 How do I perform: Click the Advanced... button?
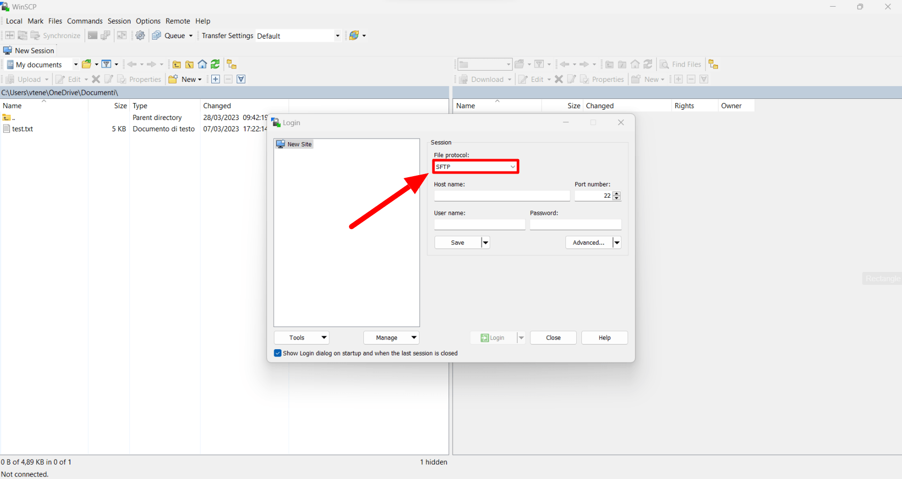(589, 243)
